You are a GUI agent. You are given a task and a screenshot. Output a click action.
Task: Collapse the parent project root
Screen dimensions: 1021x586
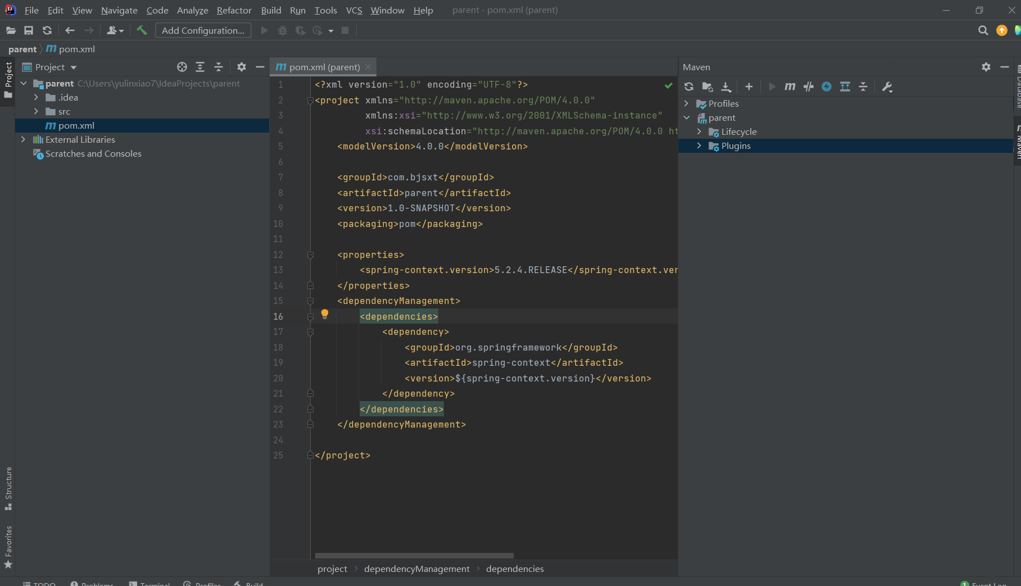pyautogui.click(x=24, y=83)
